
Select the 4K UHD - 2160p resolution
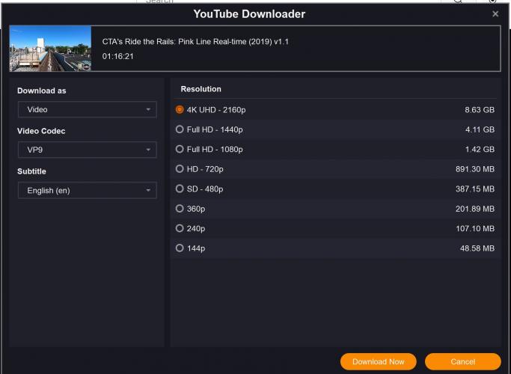(180, 110)
